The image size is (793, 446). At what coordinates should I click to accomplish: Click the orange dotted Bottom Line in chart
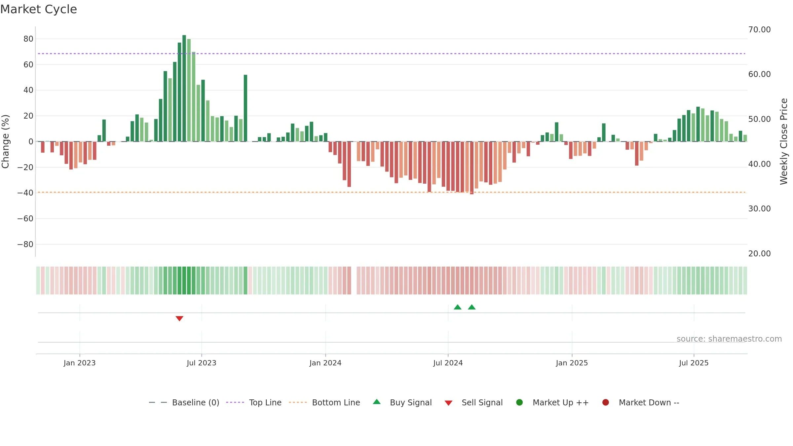click(x=392, y=192)
